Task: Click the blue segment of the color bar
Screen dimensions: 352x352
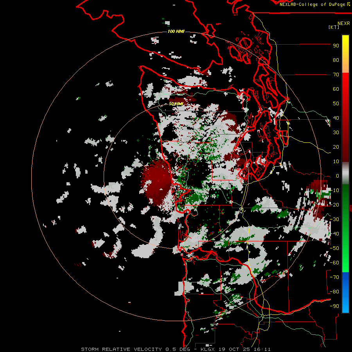Action: point(345,293)
